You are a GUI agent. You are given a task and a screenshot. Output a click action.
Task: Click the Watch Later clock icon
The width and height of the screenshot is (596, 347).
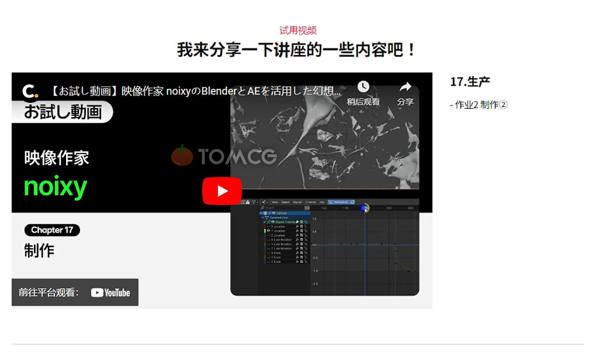click(x=363, y=87)
